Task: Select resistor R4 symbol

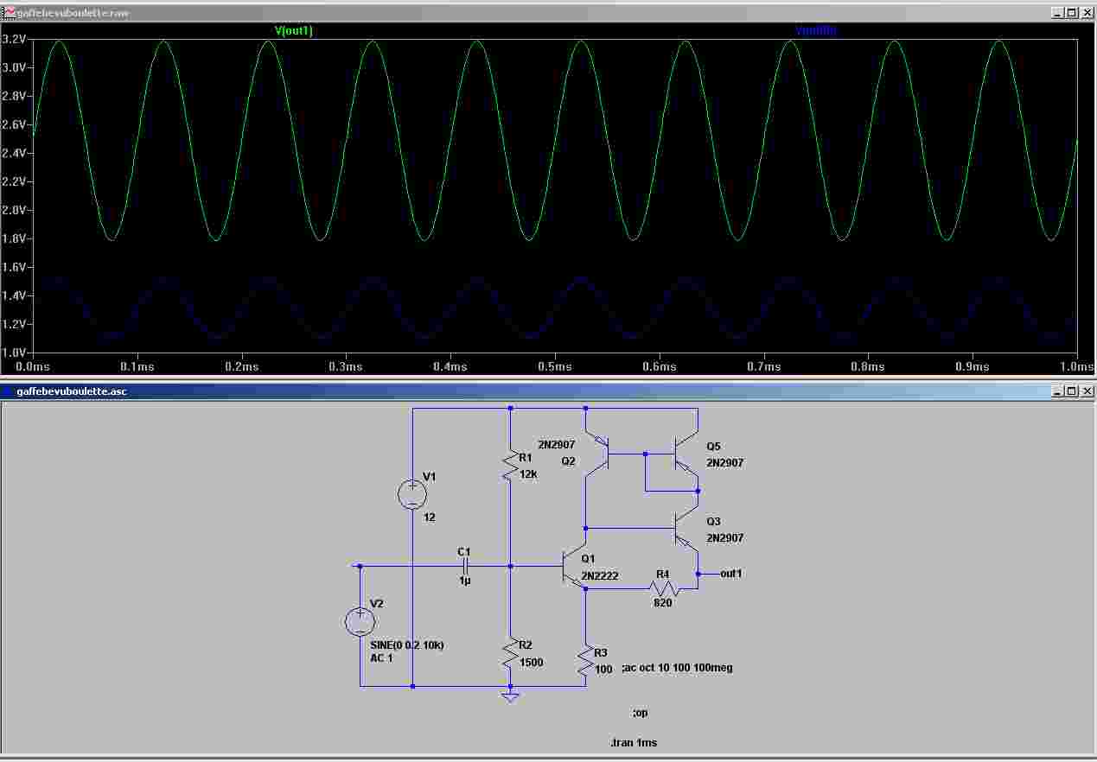Action: tap(663, 588)
